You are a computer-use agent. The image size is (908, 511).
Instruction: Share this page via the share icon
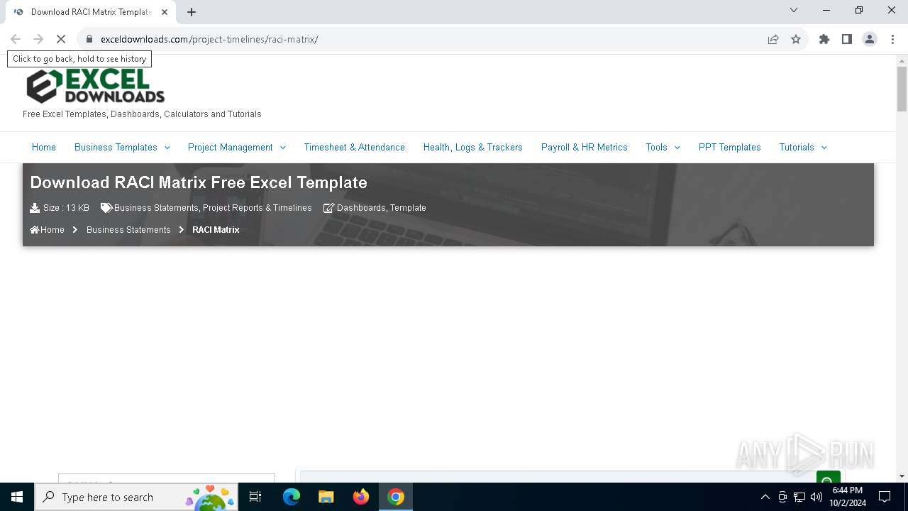(773, 39)
